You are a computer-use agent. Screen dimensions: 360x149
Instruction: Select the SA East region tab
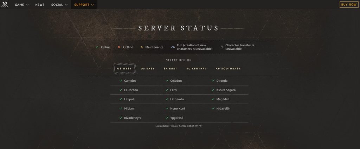(x=171, y=69)
